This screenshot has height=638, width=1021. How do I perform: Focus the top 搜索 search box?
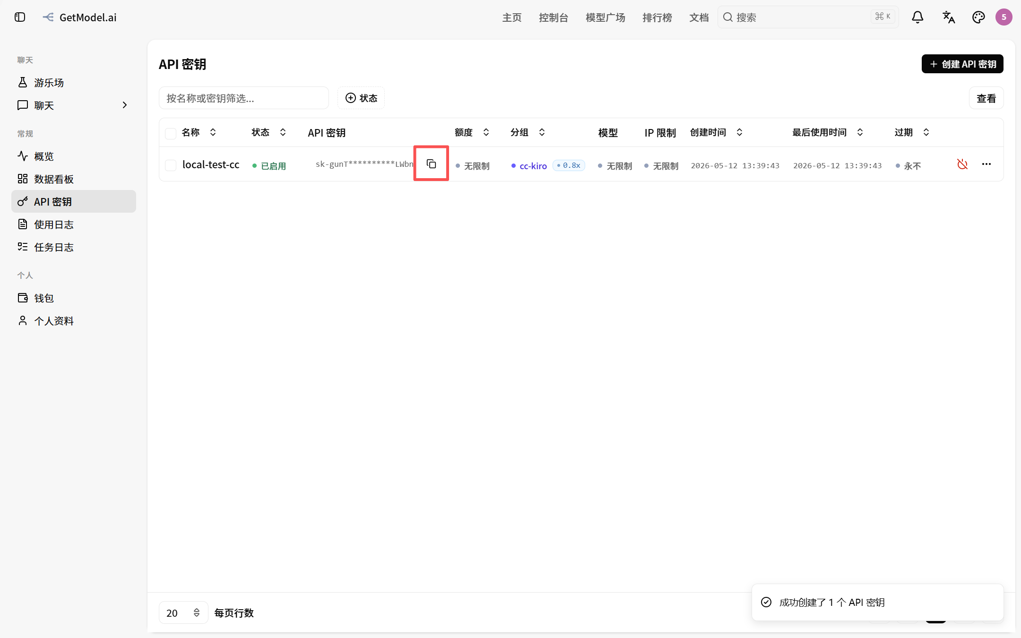click(808, 17)
